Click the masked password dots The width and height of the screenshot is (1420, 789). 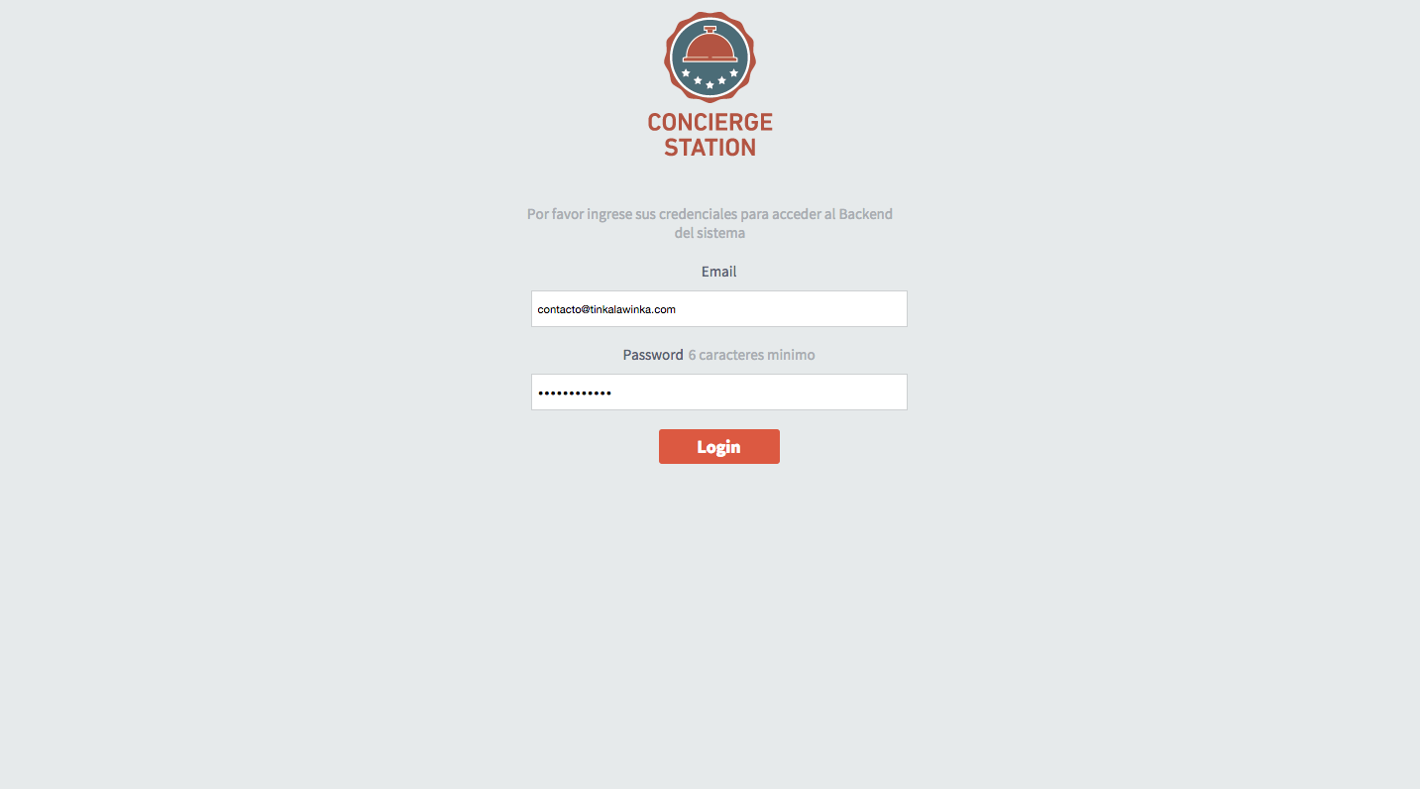coord(575,393)
